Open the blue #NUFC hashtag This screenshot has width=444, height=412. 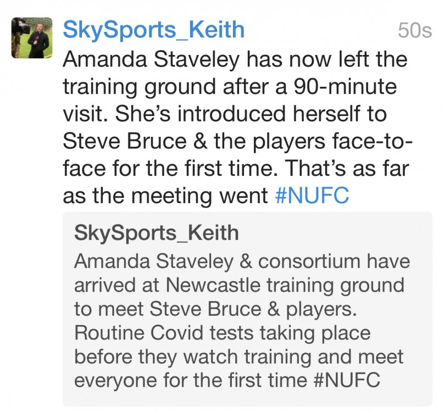pyautogui.click(x=312, y=195)
